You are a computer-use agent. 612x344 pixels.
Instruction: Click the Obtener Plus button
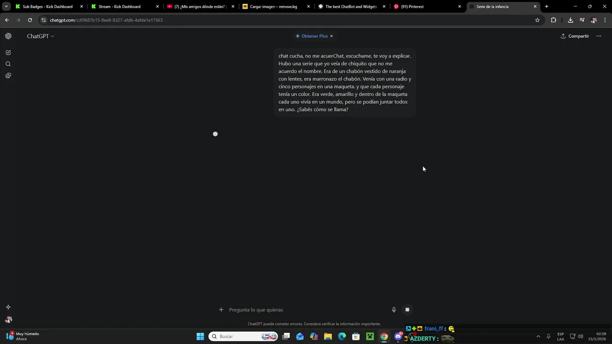tap(312, 36)
